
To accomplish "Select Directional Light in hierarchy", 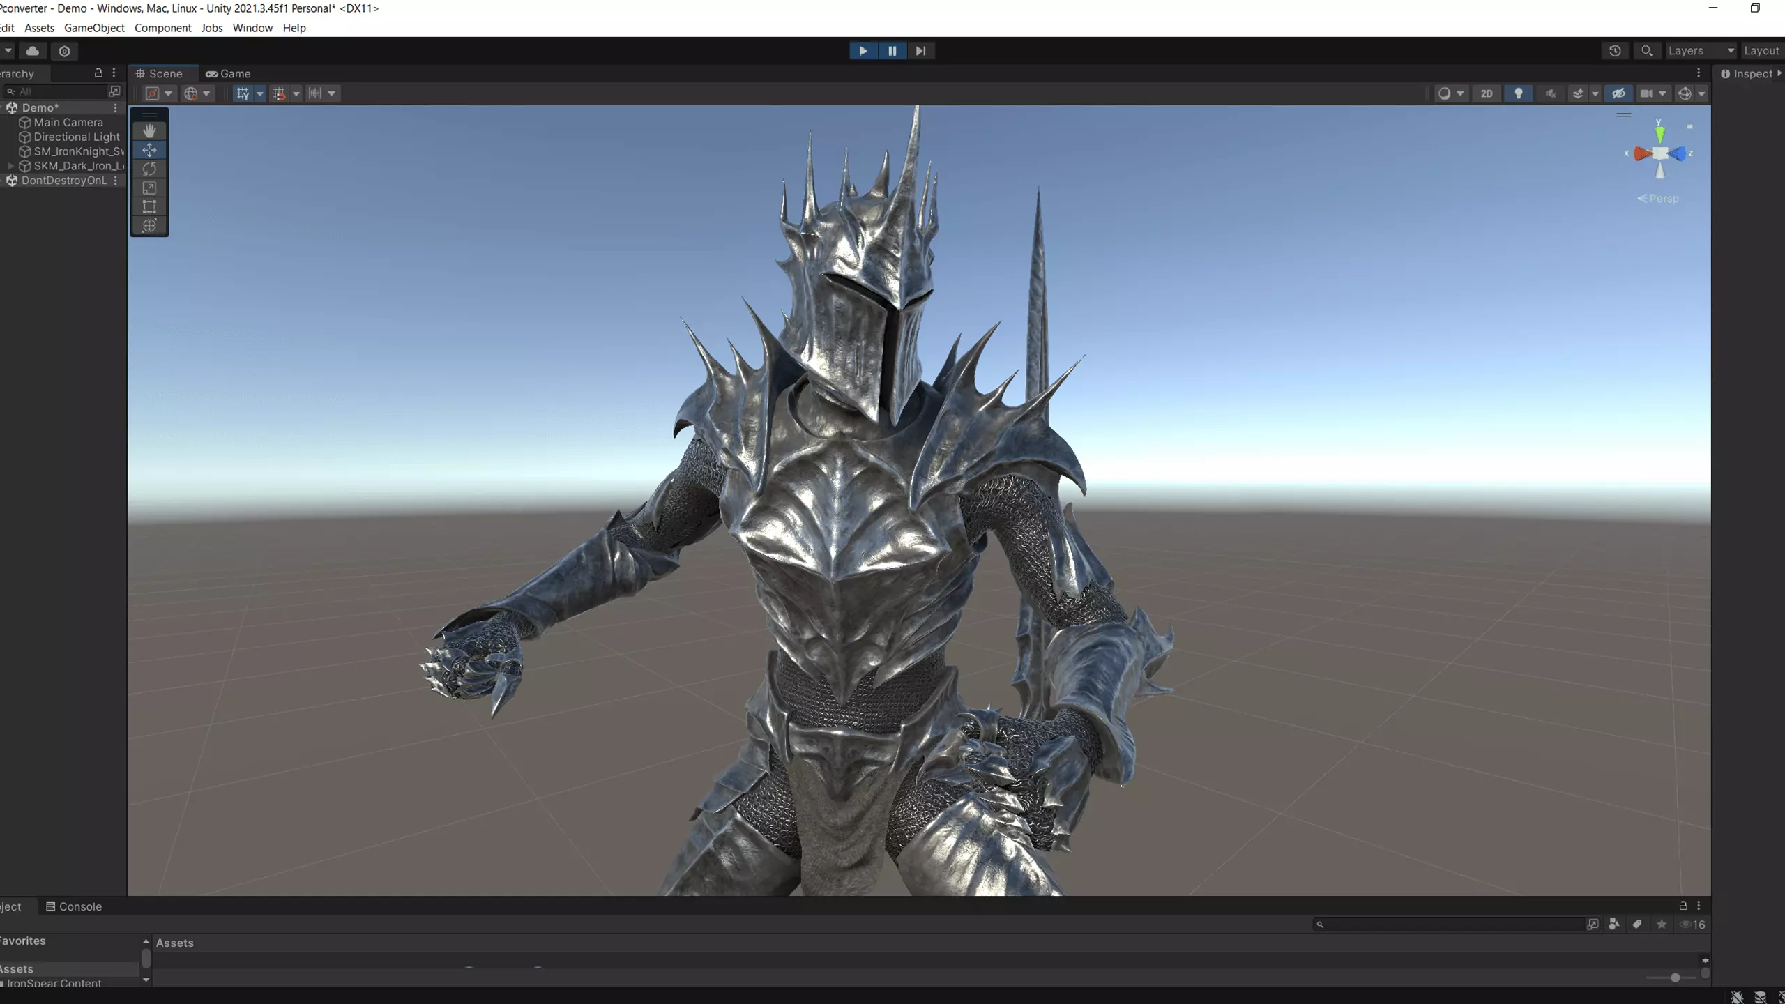I will pos(76,137).
